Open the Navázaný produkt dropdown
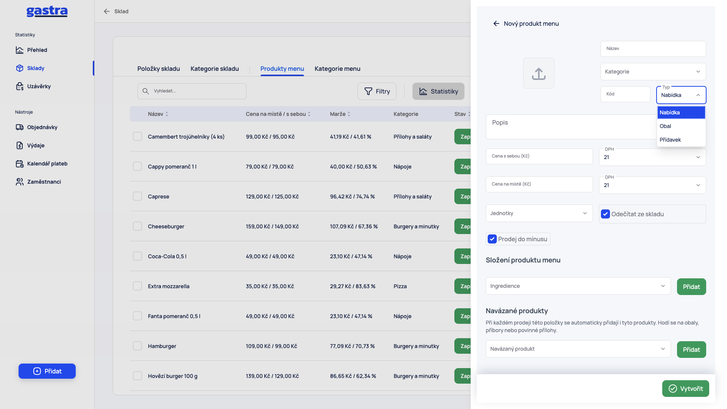 pos(578,349)
